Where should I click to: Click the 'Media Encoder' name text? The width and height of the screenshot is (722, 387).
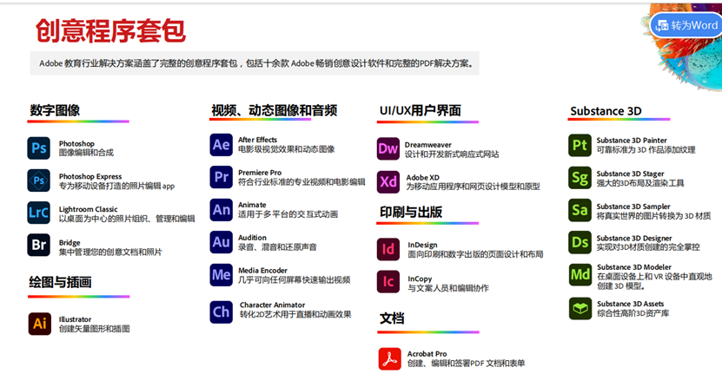(x=262, y=270)
